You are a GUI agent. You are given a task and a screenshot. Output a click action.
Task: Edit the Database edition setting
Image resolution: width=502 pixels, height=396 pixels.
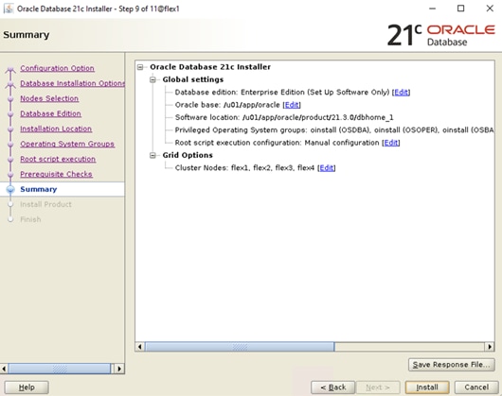tap(402, 93)
